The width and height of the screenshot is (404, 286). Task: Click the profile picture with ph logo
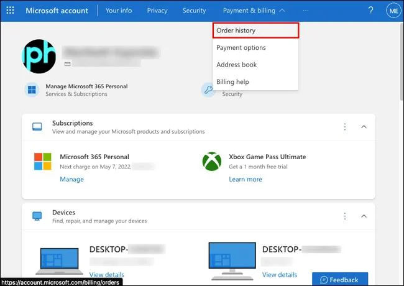pos(39,56)
